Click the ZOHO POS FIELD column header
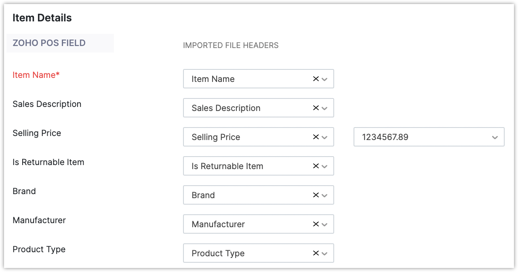Screen dimensions: 518x272 click(49, 43)
